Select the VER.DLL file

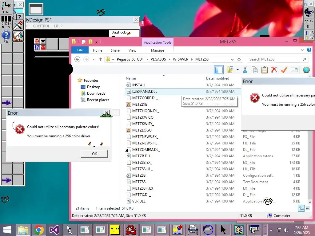coord(139,201)
